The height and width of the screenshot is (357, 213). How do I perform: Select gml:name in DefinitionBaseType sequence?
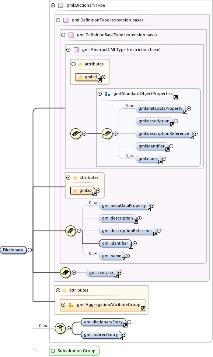click(112, 256)
